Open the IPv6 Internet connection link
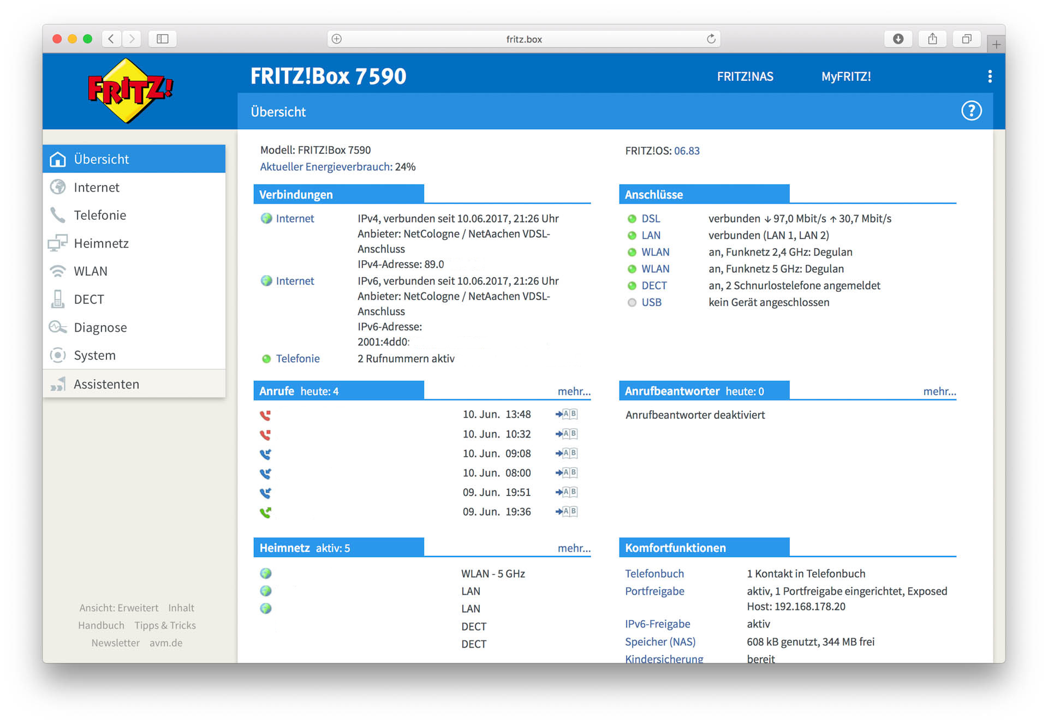This screenshot has width=1048, height=724. pos(295,281)
